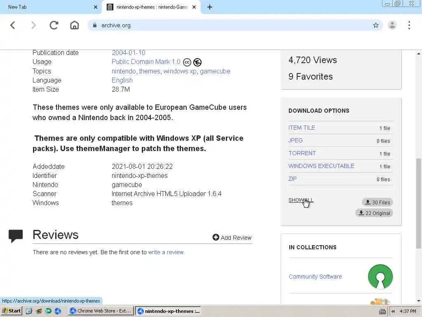Download the TORRENT file
This screenshot has height=317, width=422.
tap(302, 154)
